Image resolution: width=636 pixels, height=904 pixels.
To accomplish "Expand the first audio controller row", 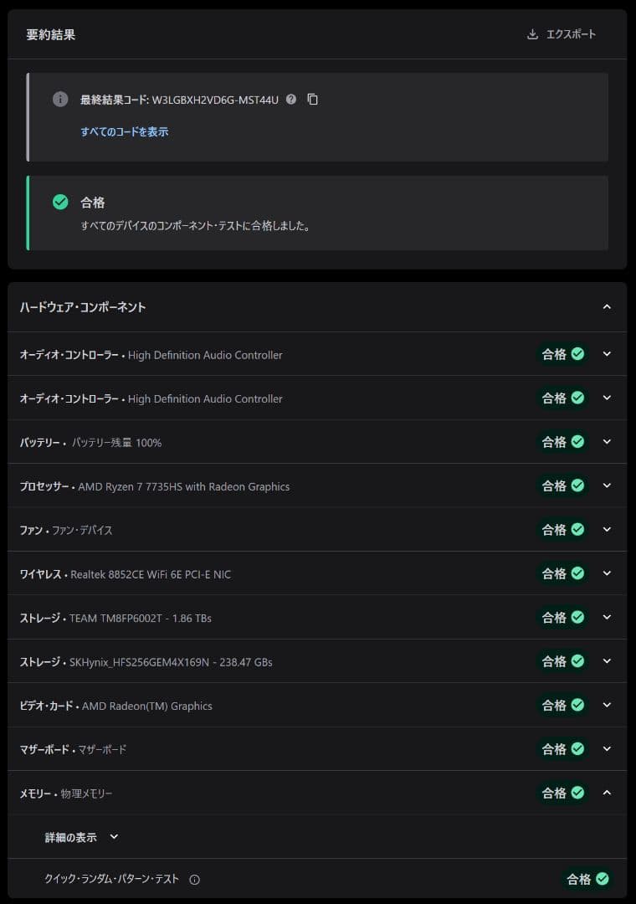I will coord(607,354).
